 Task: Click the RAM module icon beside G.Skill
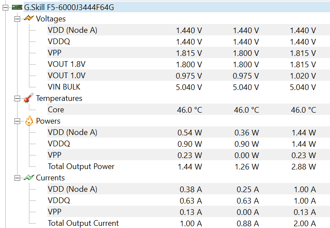coord(17,7)
